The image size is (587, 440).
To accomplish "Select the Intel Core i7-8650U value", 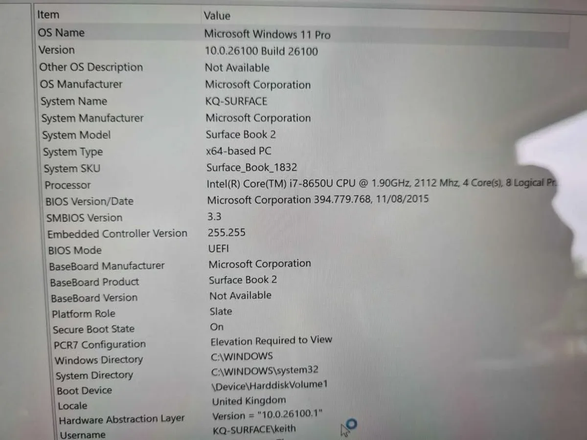I will (382, 184).
